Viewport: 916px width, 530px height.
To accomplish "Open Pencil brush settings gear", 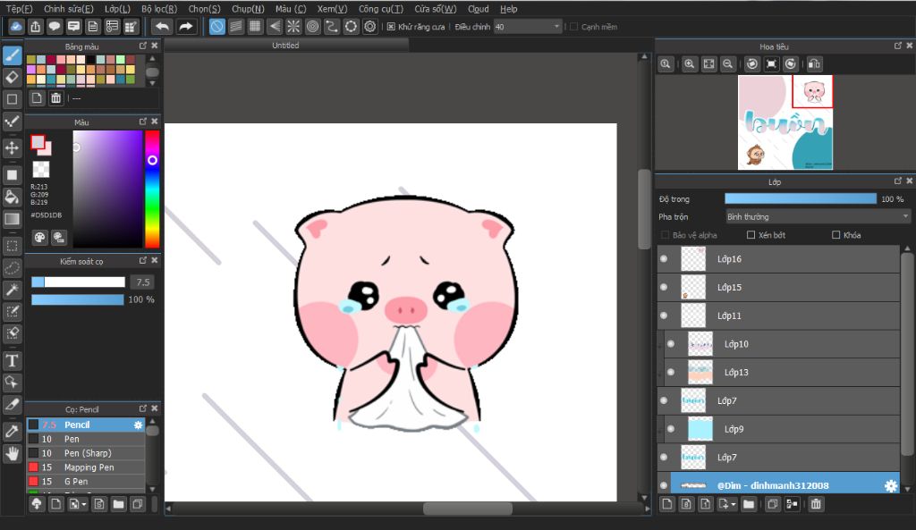I will point(138,425).
